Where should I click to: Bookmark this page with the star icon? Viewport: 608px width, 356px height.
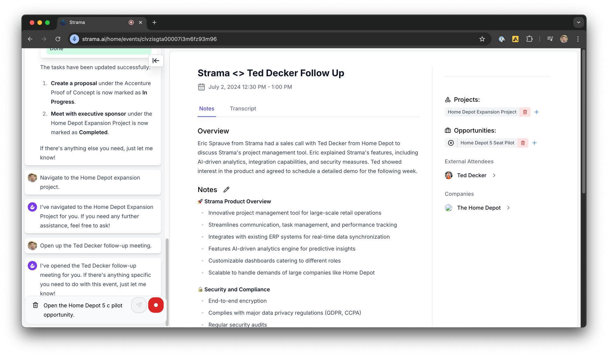[482, 39]
